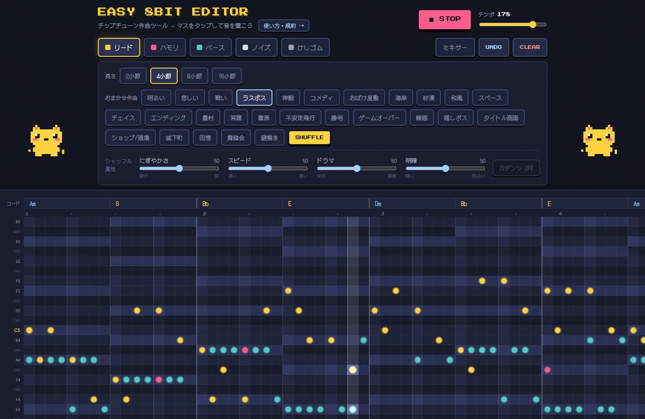Choose the けしゴム eraser tool

tap(305, 47)
